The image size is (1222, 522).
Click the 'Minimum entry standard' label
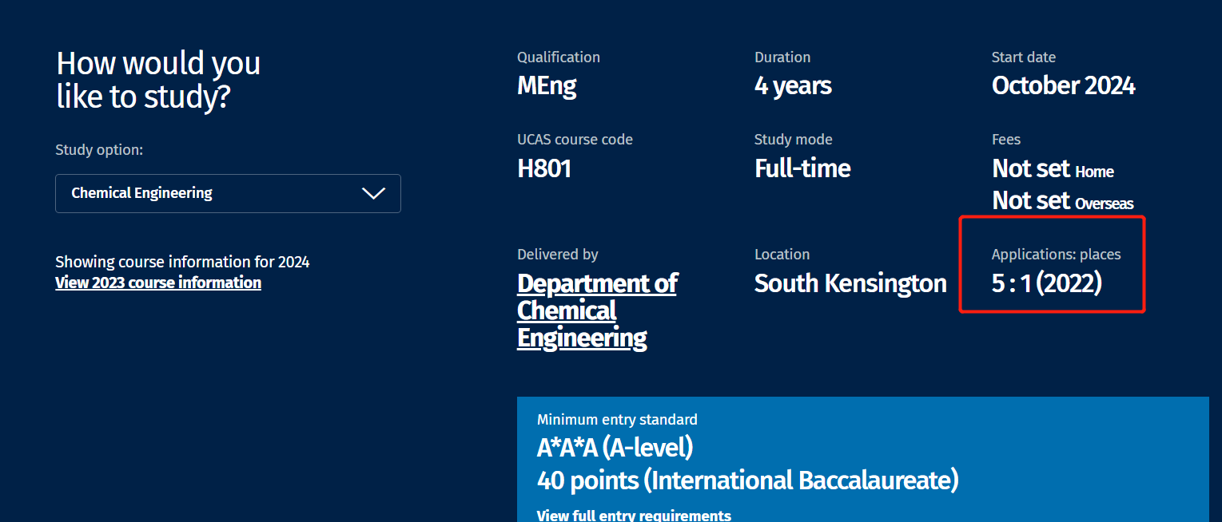click(x=617, y=419)
